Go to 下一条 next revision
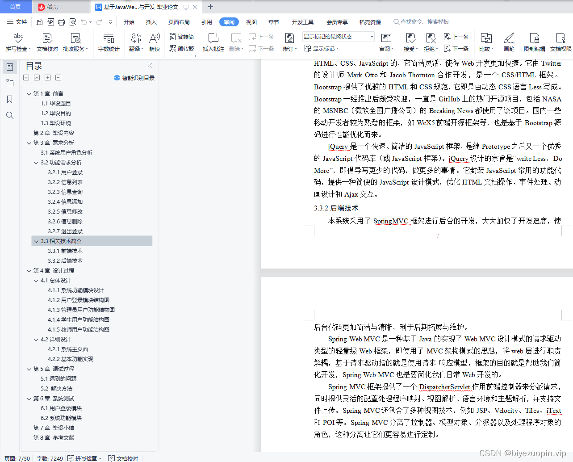The image size is (573, 462). (456, 48)
